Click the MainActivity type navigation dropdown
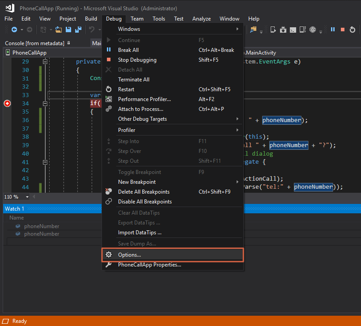The height and width of the screenshot is (326, 361). click(x=302, y=53)
